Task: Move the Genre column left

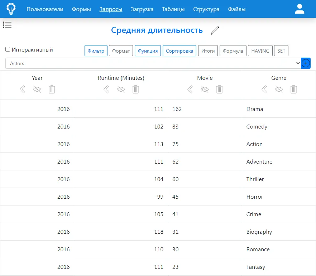Action: pyautogui.click(x=264, y=89)
